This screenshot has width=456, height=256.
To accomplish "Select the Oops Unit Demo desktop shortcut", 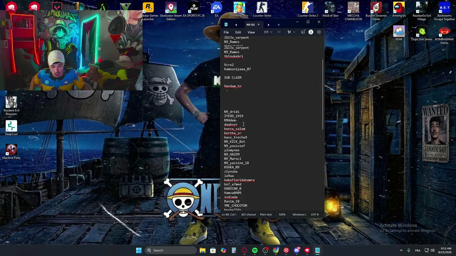I will pyautogui.click(x=422, y=33).
